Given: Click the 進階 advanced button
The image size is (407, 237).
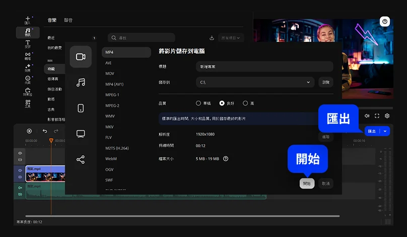Looking at the screenshot, I should coord(326,137).
